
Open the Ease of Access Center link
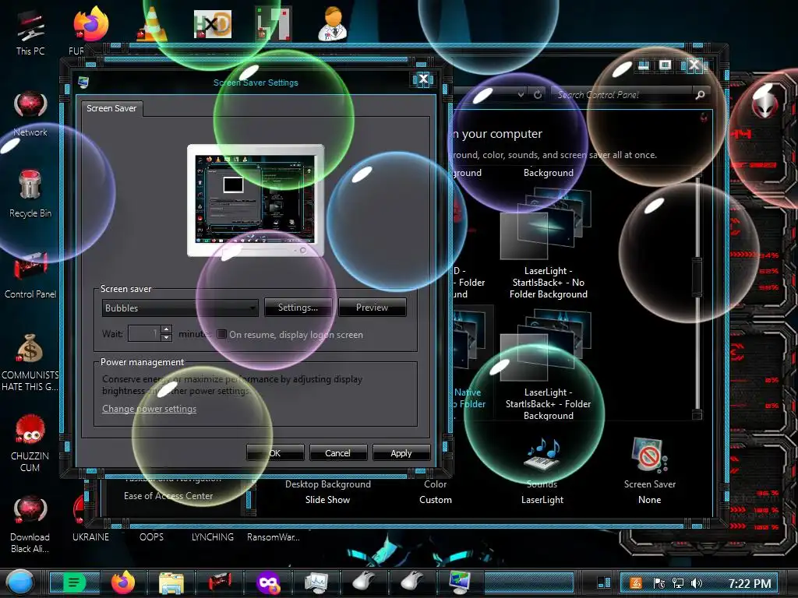point(168,496)
